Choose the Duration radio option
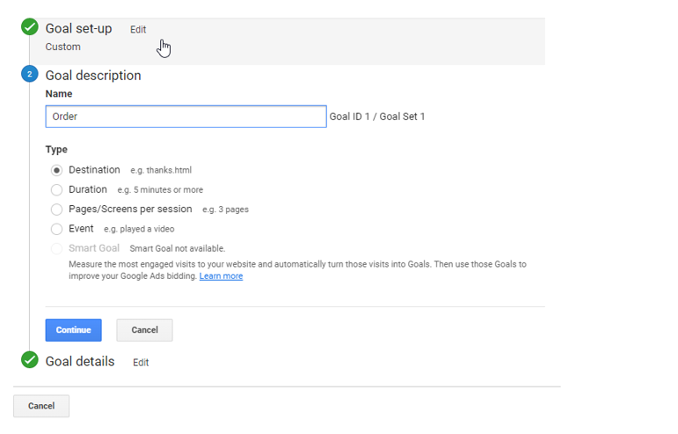Screen dimensions: 678x434 (57, 189)
